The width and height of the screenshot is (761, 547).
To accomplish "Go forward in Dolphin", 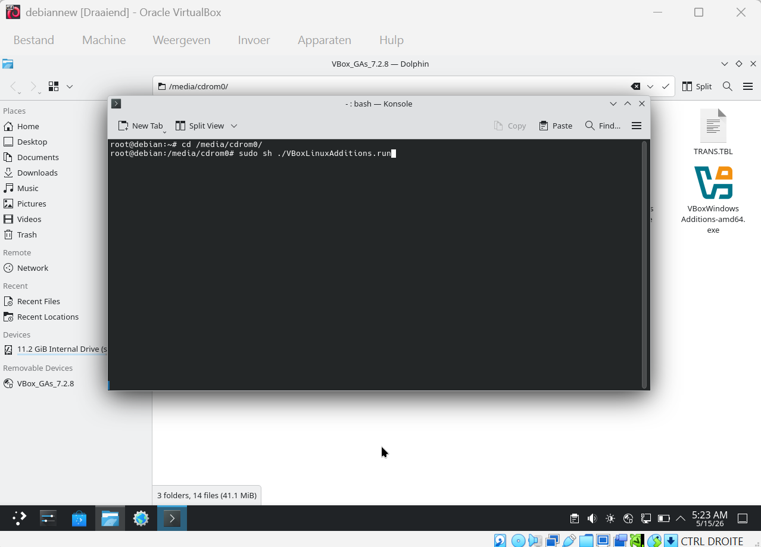I will (x=34, y=86).
